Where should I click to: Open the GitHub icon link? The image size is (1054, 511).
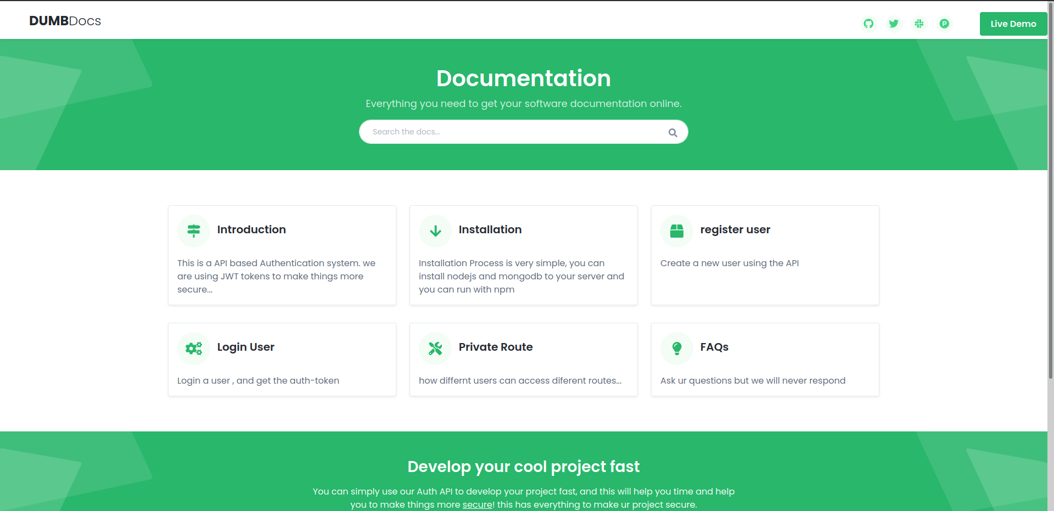pyautogui.click(x=868, y=24)
